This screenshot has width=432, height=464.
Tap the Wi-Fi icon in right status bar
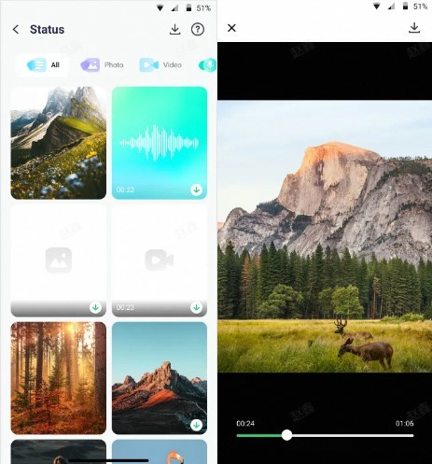(x=376, y=7)
